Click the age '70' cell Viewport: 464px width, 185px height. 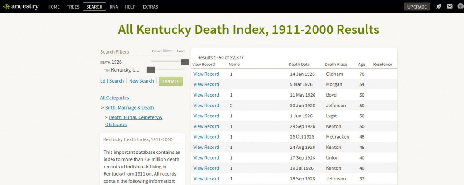[362, 74]
